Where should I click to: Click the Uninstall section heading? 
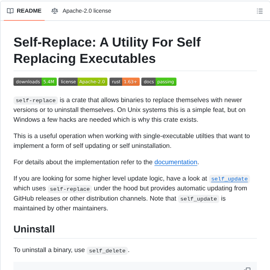pos(34,229)
